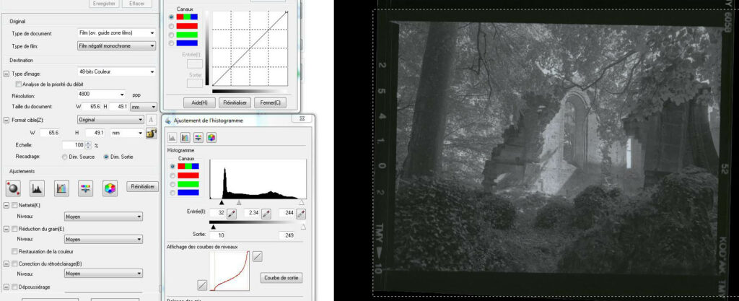Click white output triangle on Sortie gradient

(303, 227)
